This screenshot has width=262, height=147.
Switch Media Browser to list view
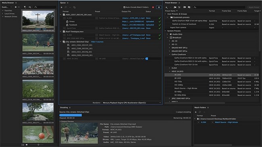(23, 145)
